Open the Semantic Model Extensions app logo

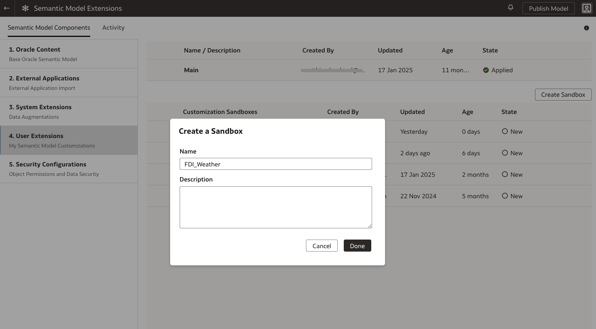tap(24, 8)
